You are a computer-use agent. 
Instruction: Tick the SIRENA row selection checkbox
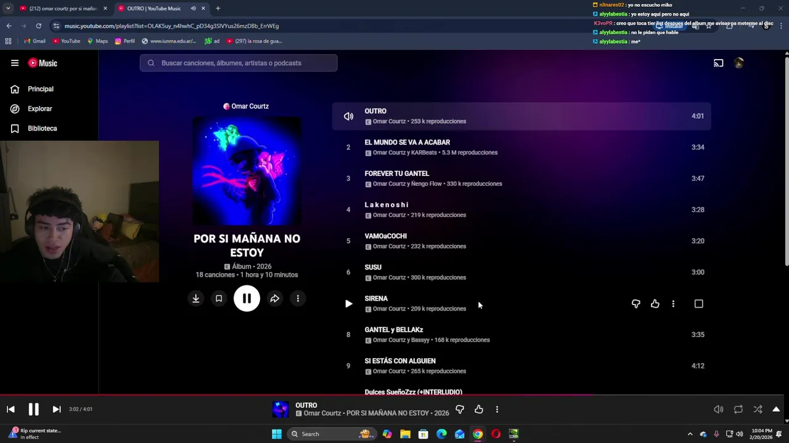coord(698,303)
